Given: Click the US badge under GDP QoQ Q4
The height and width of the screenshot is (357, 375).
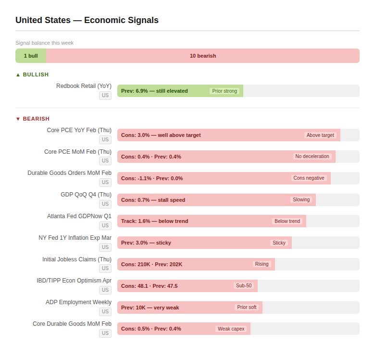Looking at the screenshot, I should 105,204.
